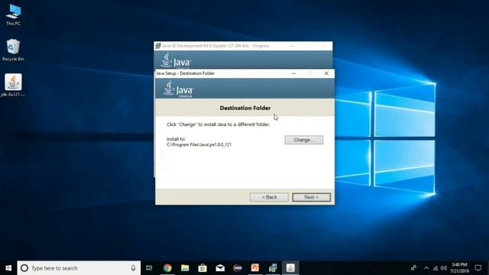Open Task View from the taskbar

149,268
